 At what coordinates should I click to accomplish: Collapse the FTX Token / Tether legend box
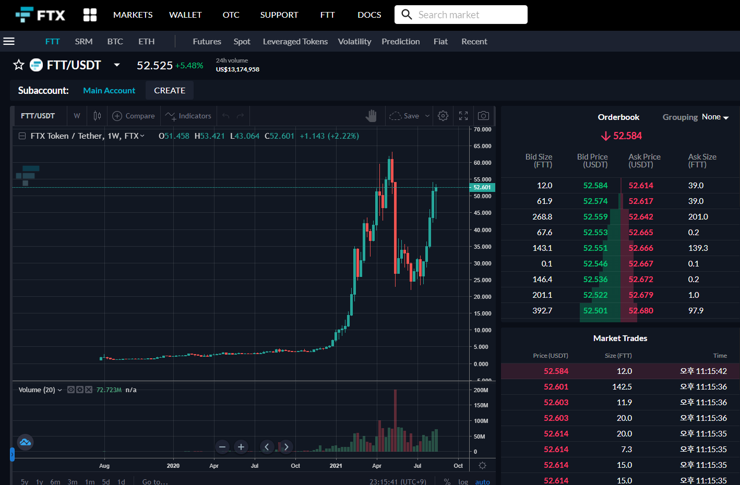22,136
